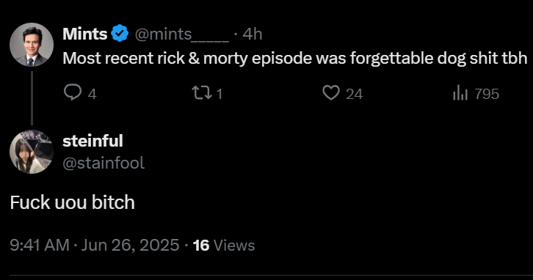Open the @mints_____ handle link
The image size is (533, 280).
(x=182, y=34)
